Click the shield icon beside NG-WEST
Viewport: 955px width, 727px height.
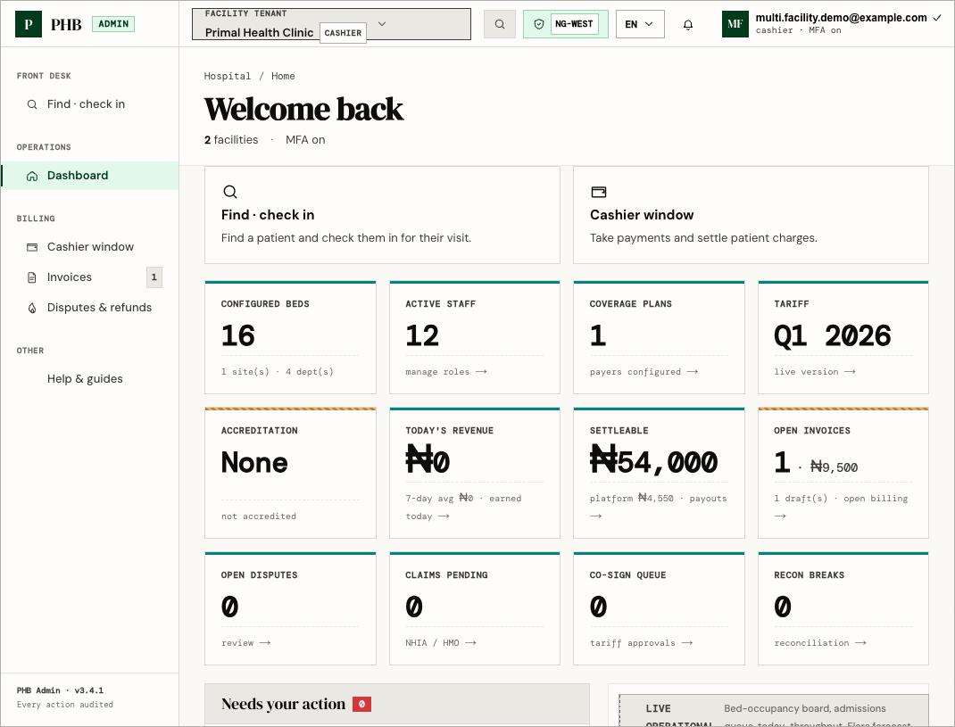pos(539,24)
